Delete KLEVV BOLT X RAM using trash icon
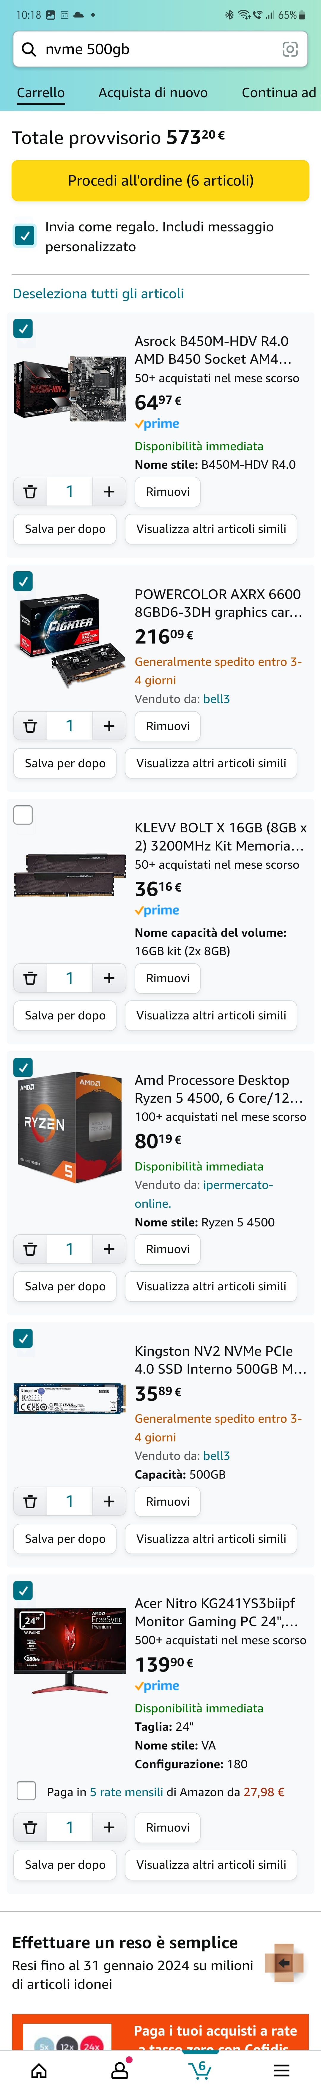 coord(30,978)
